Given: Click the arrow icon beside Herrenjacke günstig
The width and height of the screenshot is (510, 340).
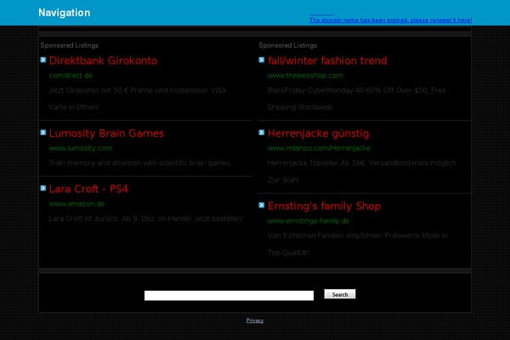Looking at the screenshot, I should tap(262, 133).
